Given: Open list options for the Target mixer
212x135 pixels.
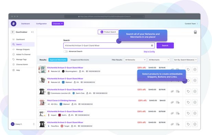Looking at the screenshot, I should point(178,124).
